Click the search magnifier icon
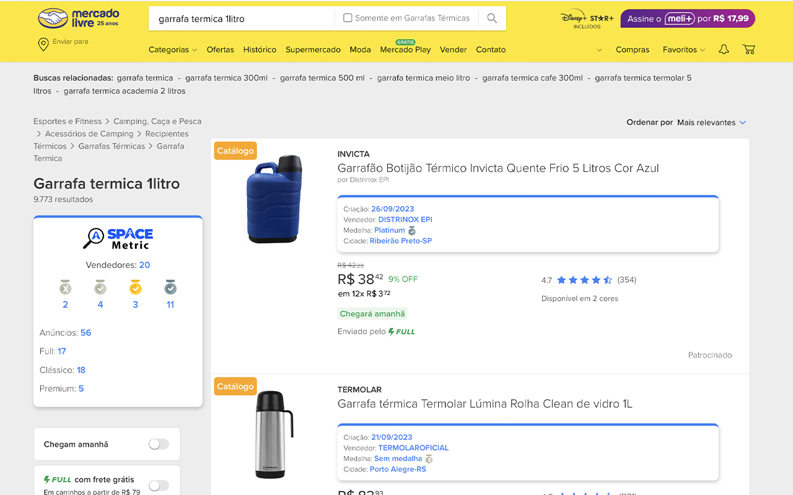 click(492, 19)
